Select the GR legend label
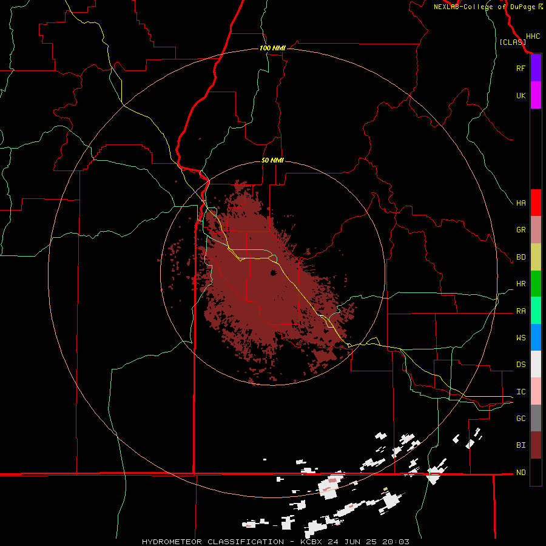Screen dimensions: 546x546 click(x=521, y=230)
